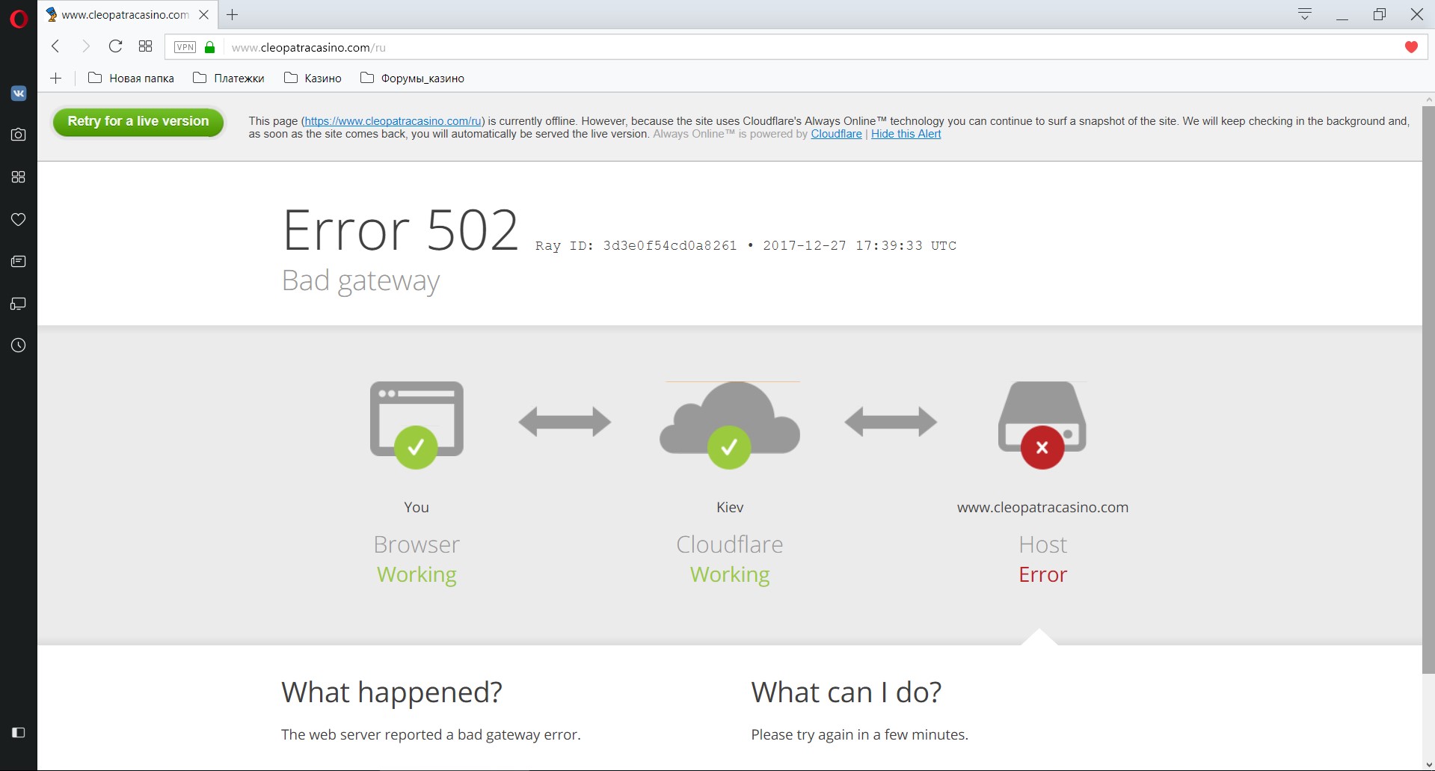Viewport: 1435px width, 771px height.
Task: Click the scrollbar down arrow
Action: pyautogui.click(x=1428, y=764)
